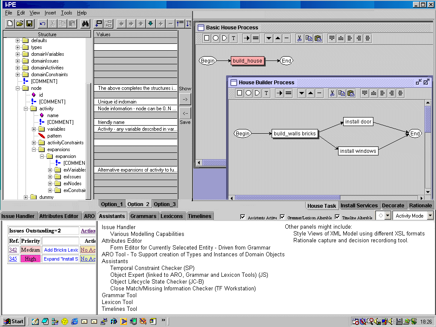Click the arrow connector tool in Basic House Process
Image resolution: width=436 pixels, height=327 pixels.
247,38
